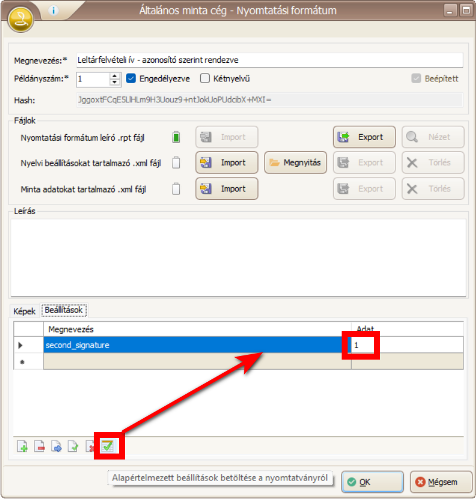Export the .rpt print format file

click(x=364, y=137)
